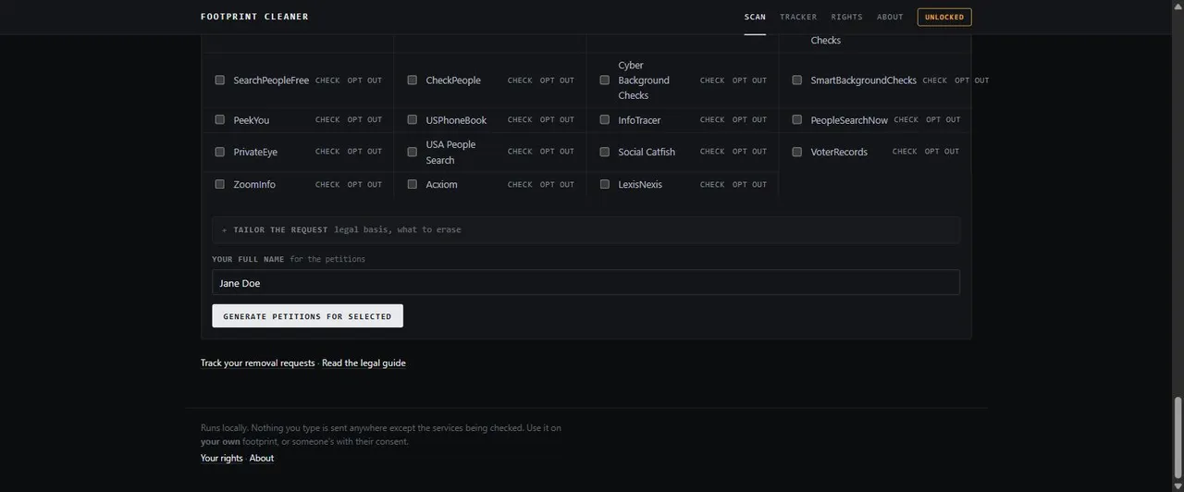This screenshot has width=1184, height=492.
Task: Click OPT OUT for InfoTracer
Action: click(x=749, y=119)
